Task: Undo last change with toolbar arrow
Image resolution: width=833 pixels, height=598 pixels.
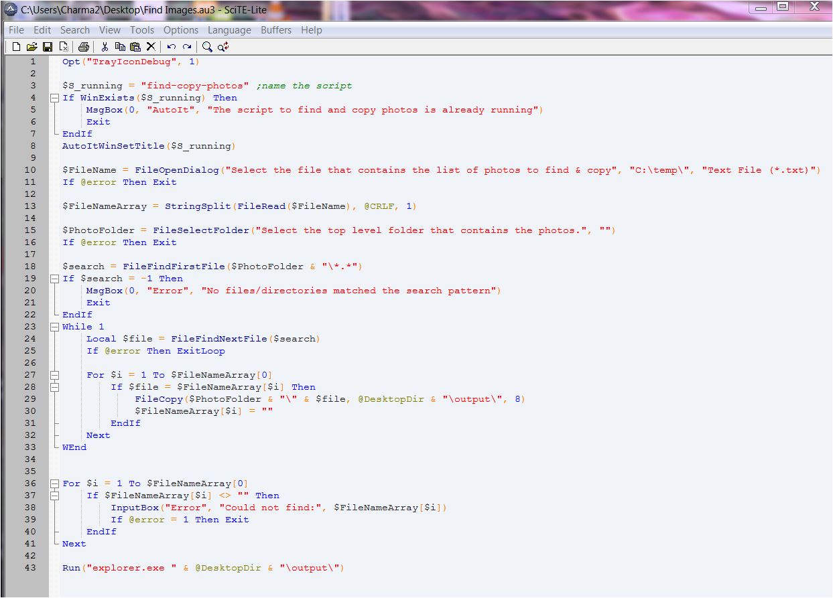Action: [x=171, y=47]
